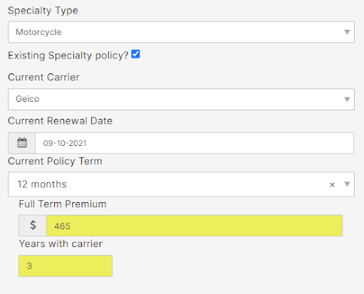Clear the 12 months policy term selection

[x=332, y=184]
